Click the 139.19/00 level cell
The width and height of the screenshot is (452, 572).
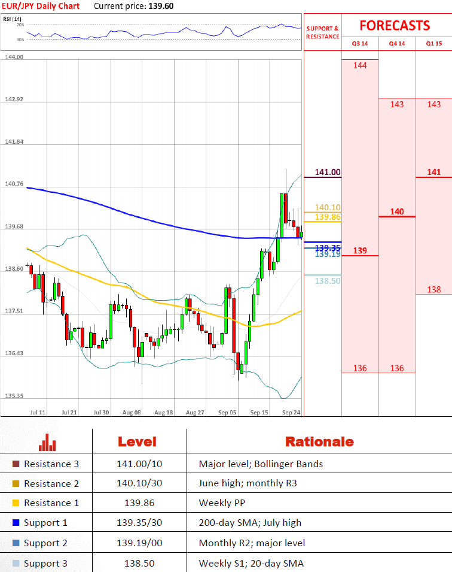pos(139,543)
